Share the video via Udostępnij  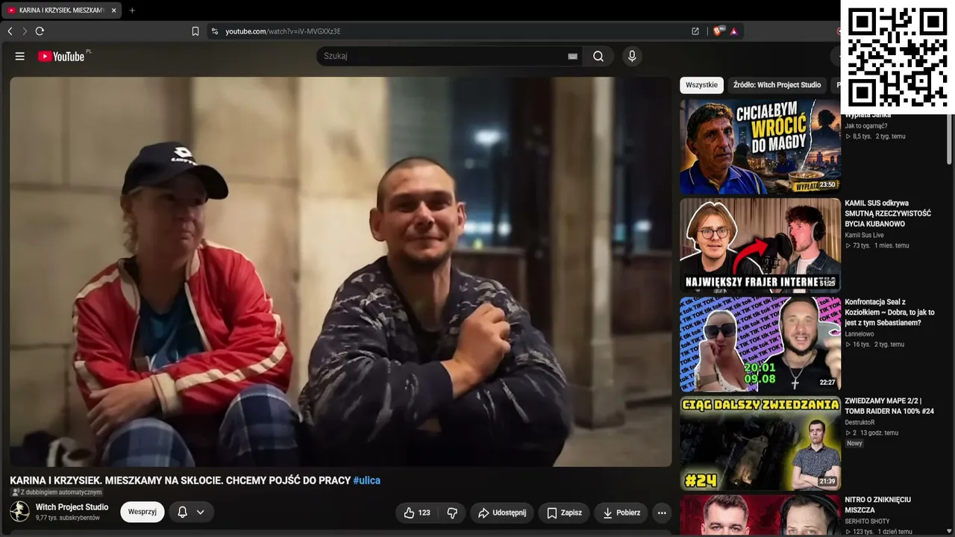pyautogui.click(x=502, y=513)
